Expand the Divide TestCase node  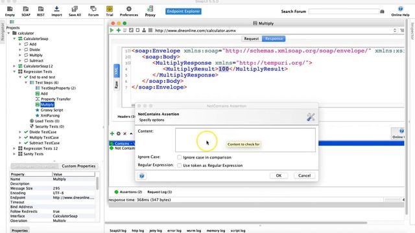(20, 132)
